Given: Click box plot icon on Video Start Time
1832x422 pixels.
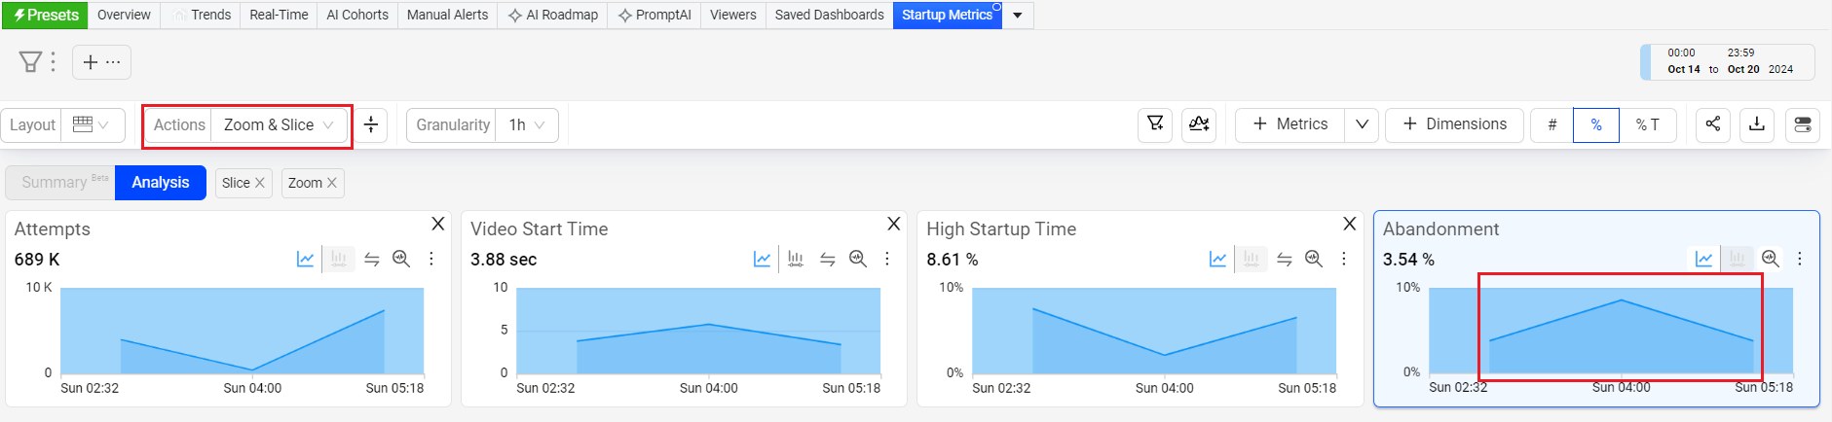Looking at the screenshot, I should 795,259.
